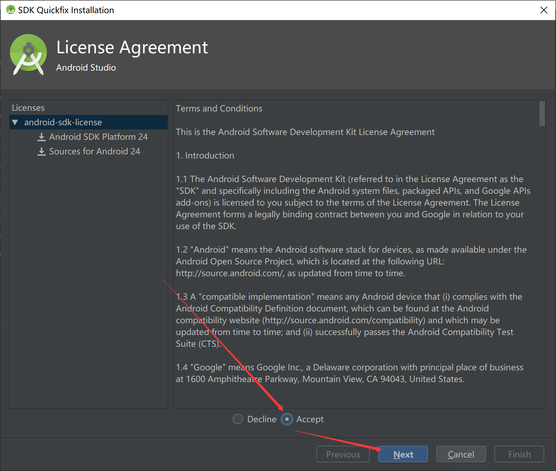Viewport: 556px width, 471px height.
Task: Click the Next button
Action: pos(403,454)
